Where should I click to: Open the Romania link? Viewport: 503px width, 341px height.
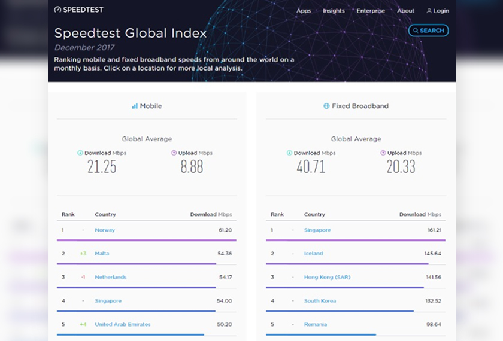[316, 324]
